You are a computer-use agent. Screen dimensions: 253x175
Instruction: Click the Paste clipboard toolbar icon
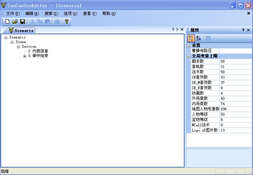click(47, 22)
